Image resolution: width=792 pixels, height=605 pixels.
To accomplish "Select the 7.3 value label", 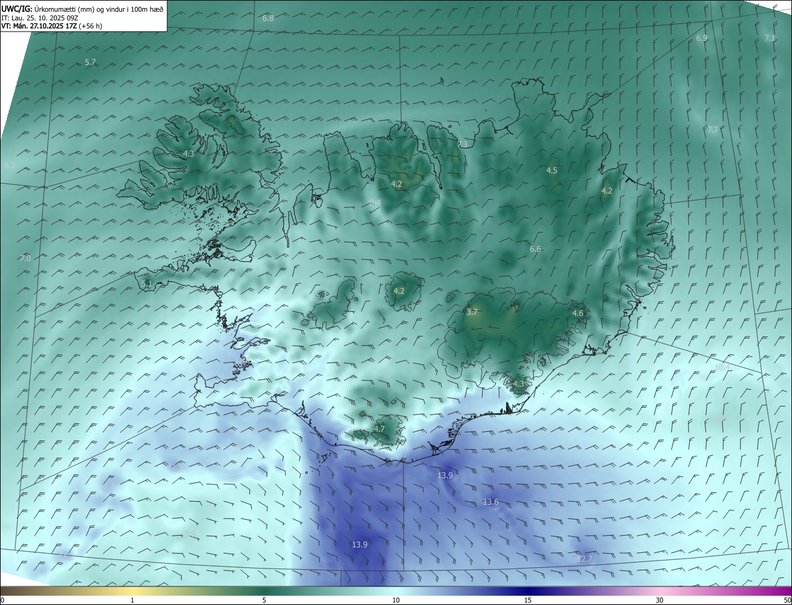I will tap(462, 144).
